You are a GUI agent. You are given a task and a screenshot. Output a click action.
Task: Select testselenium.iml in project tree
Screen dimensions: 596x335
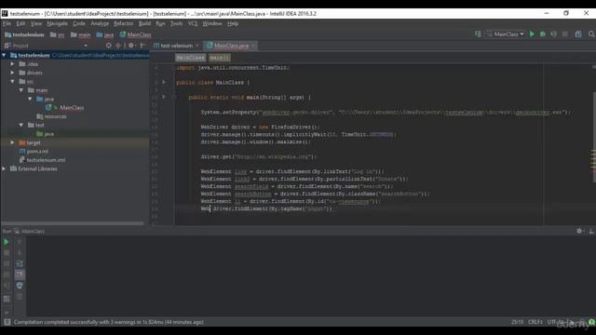(x=46, y=160)
